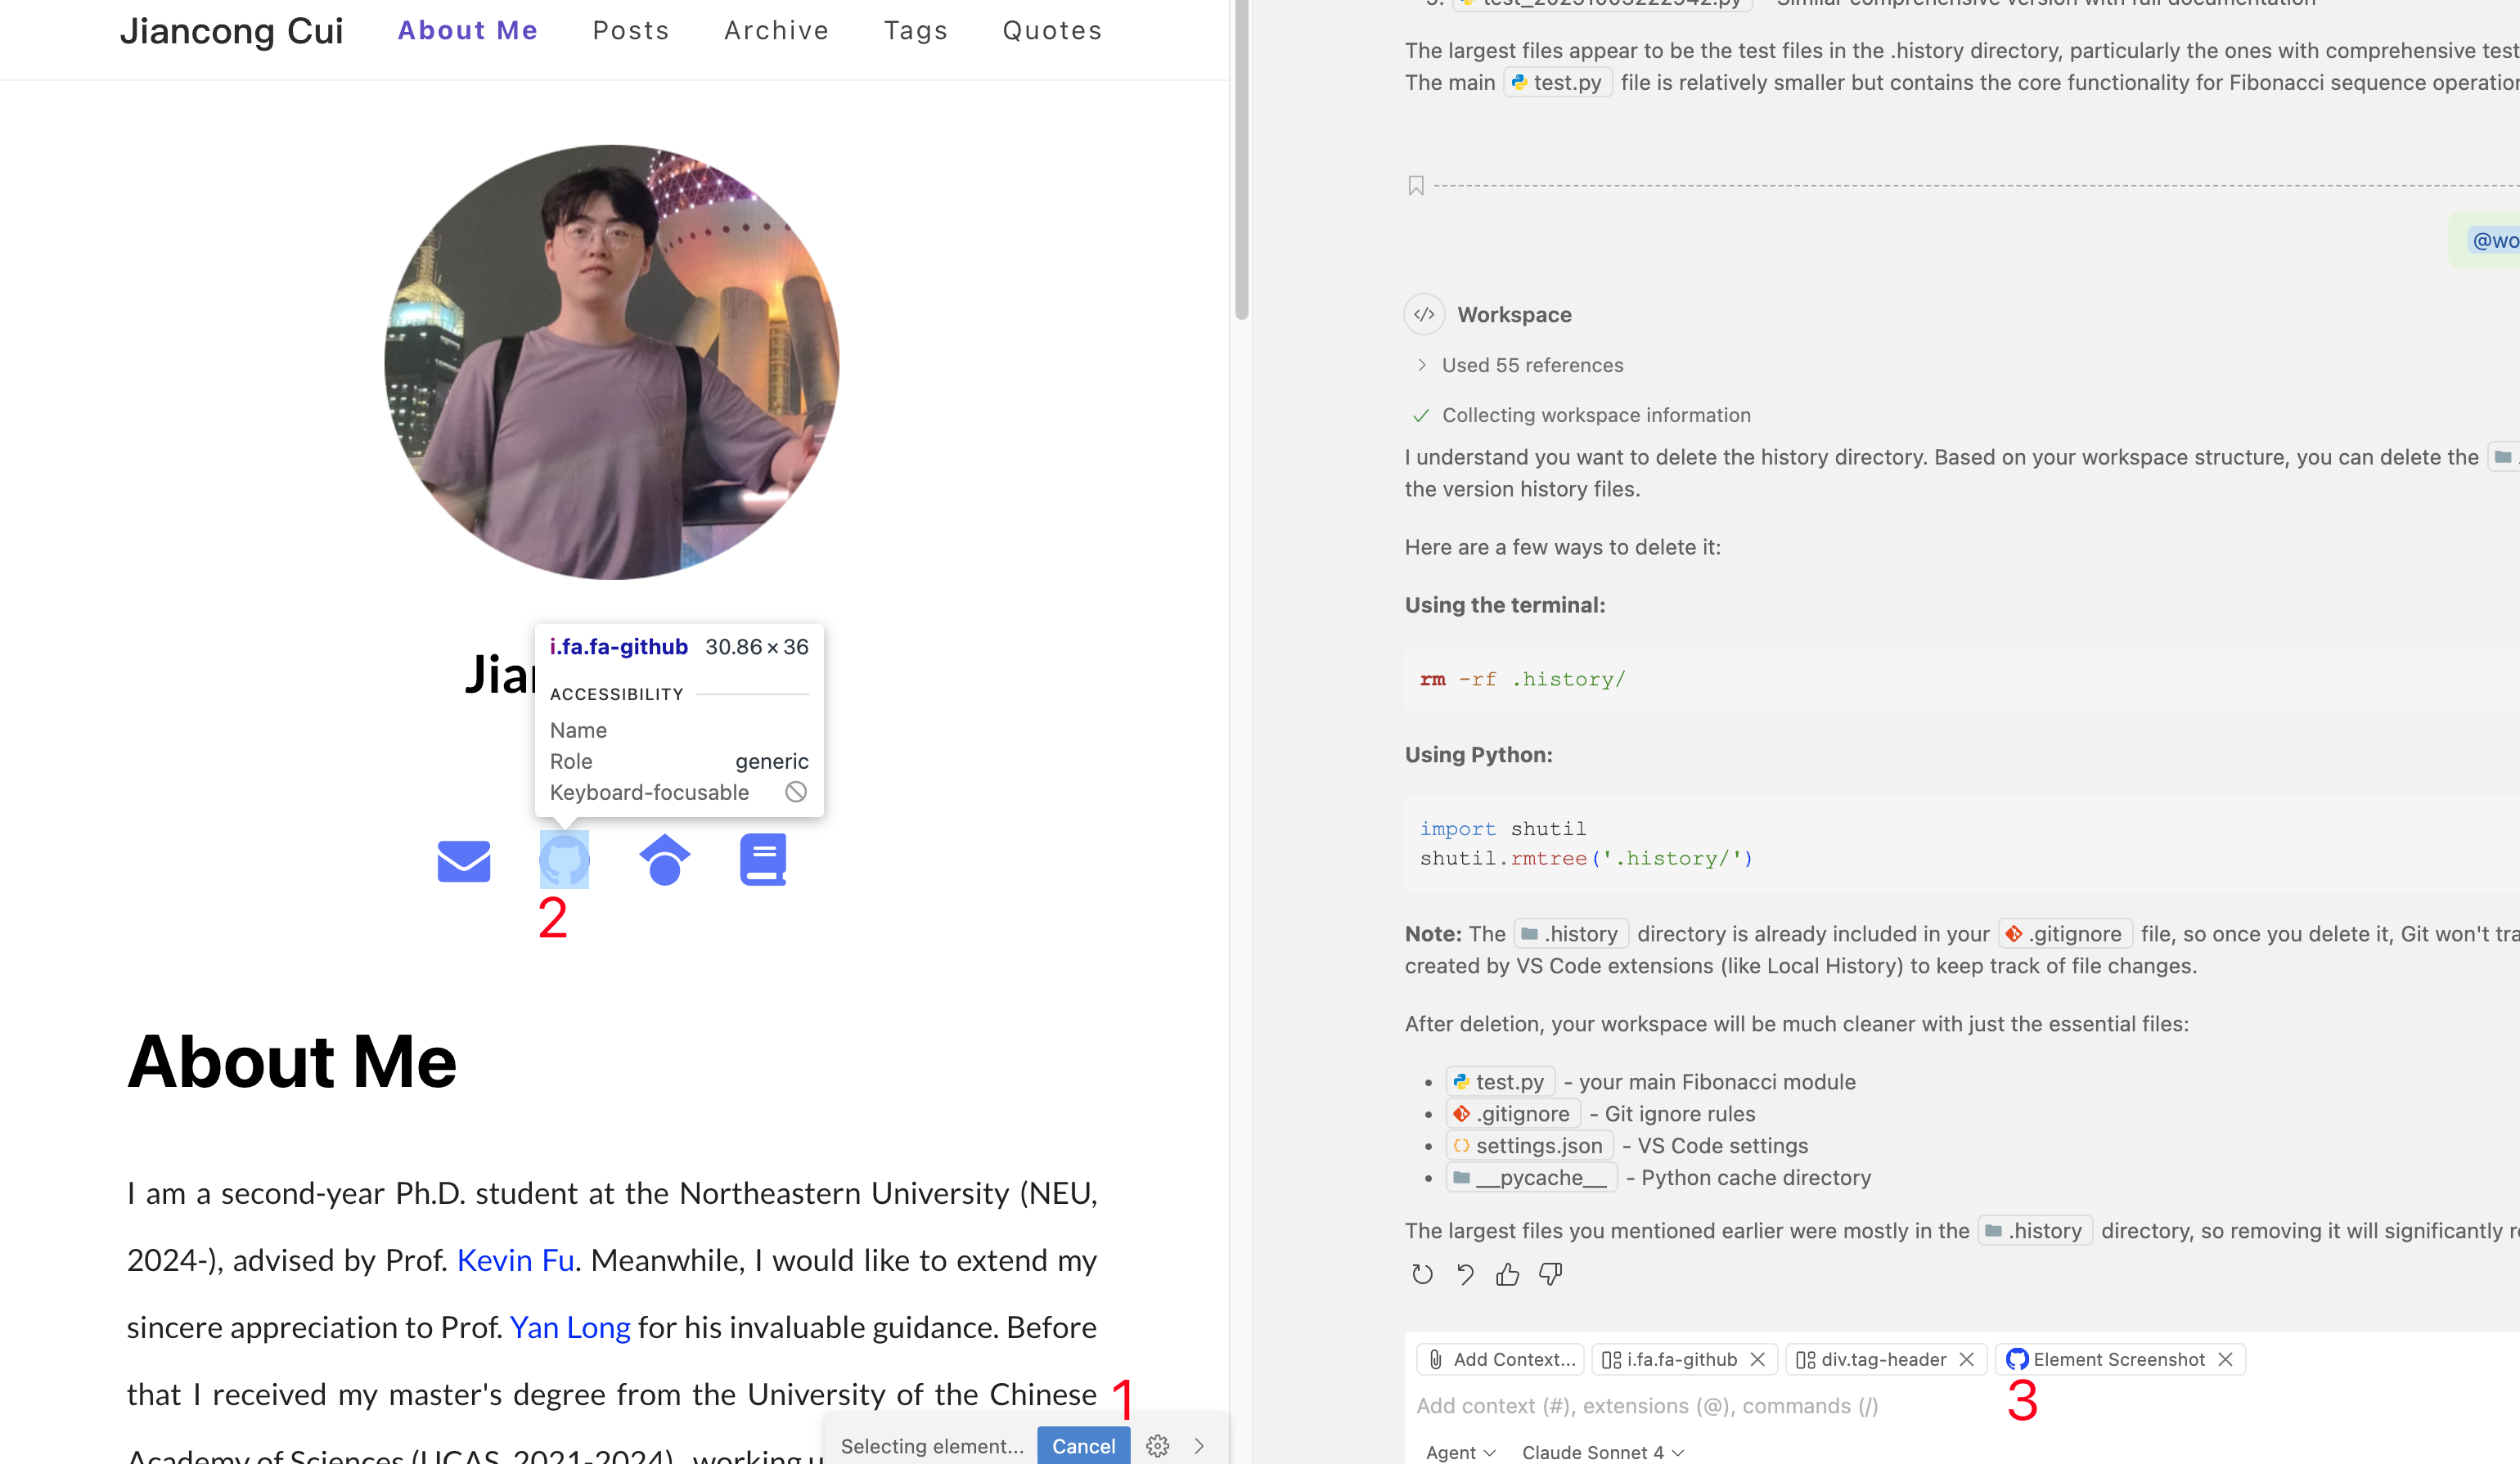This screenshot has width=2520, height=1464.
Task: Click the bookmark icon above Workspace
Action: 1416,186
